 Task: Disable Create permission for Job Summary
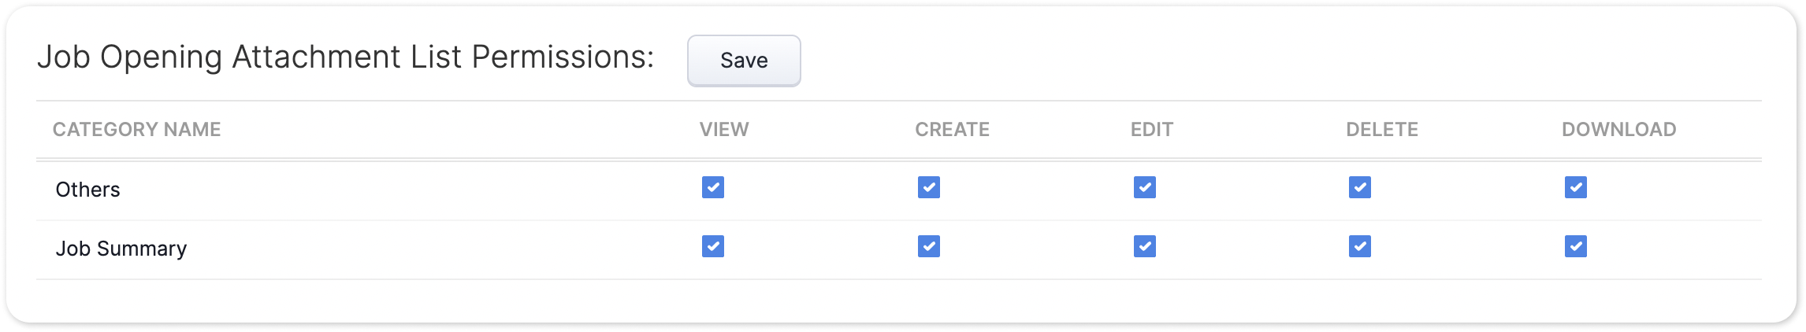tap(929, 246)
